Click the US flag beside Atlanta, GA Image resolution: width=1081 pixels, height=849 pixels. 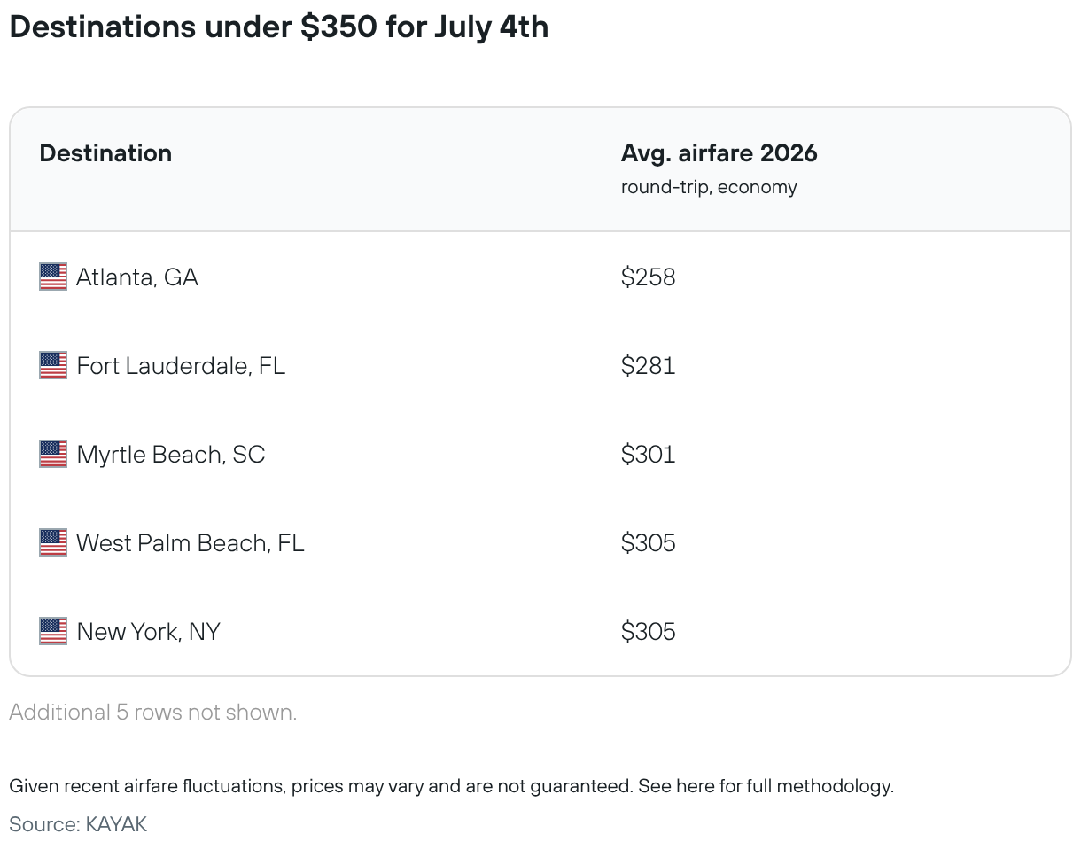pyautogui.click(x=53, y=277)
